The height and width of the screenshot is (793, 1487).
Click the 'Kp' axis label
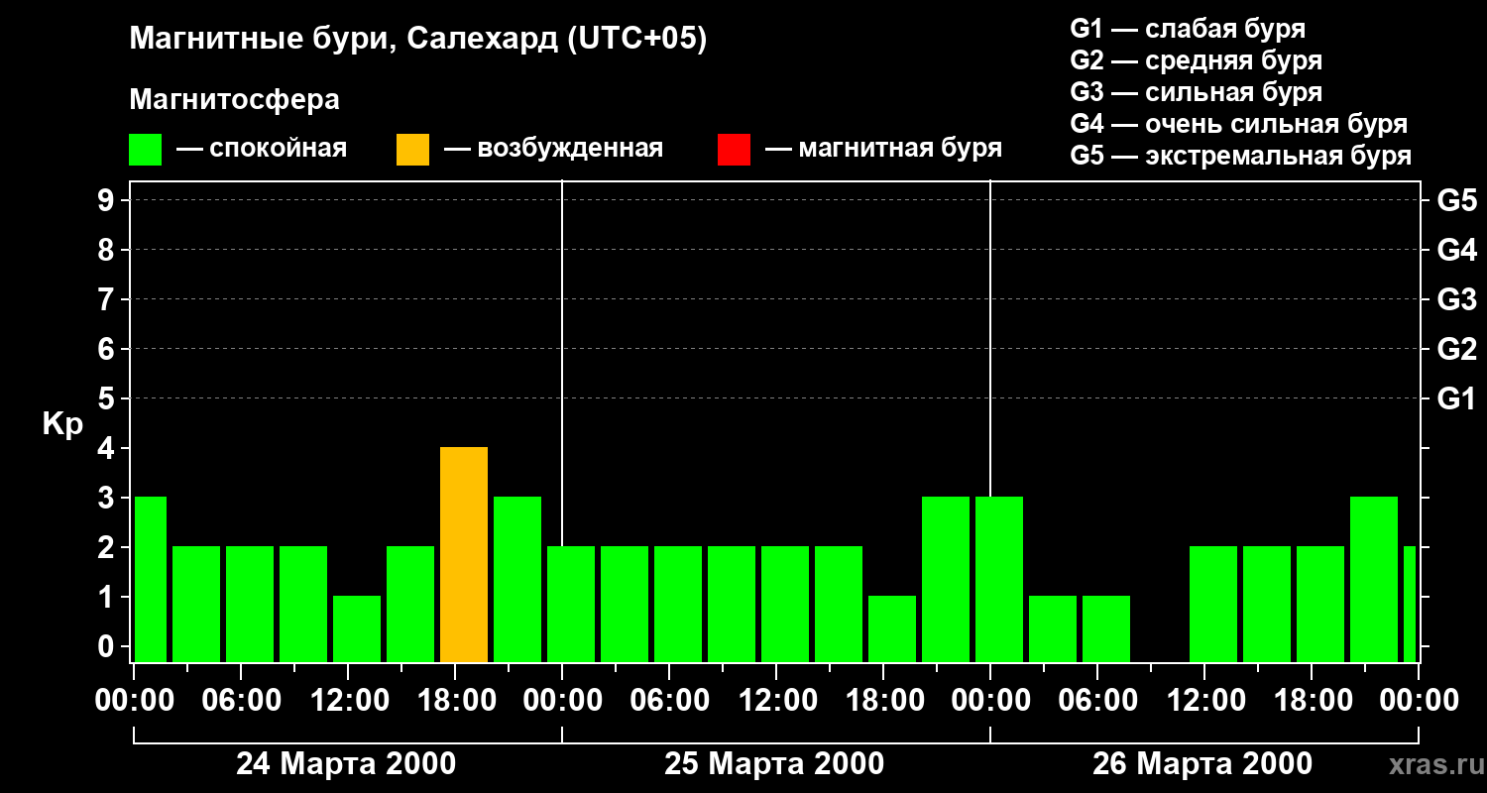pos(62,424)
